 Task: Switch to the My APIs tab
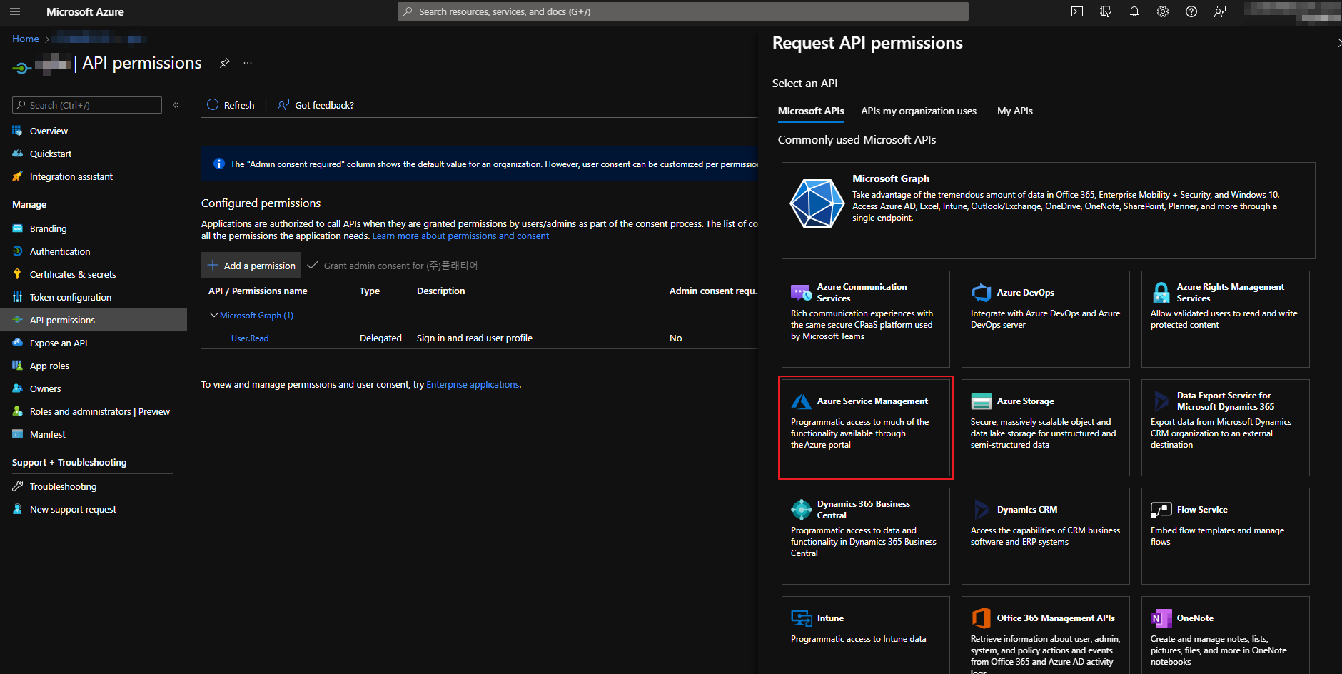[1014, 111]
